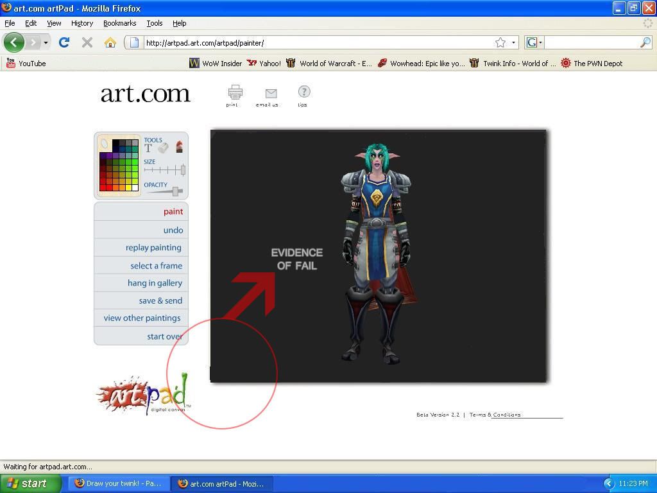
Task: Open the Twink Info bookmark
Action: pos(513,64)
